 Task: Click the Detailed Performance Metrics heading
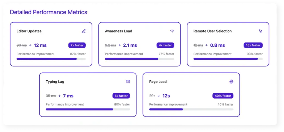pyautogui.click(x=49, y=12)
